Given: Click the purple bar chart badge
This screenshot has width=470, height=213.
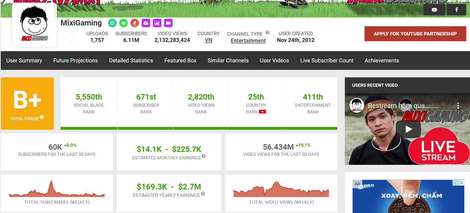Looking at the screenshot, I should pos(157,23).
